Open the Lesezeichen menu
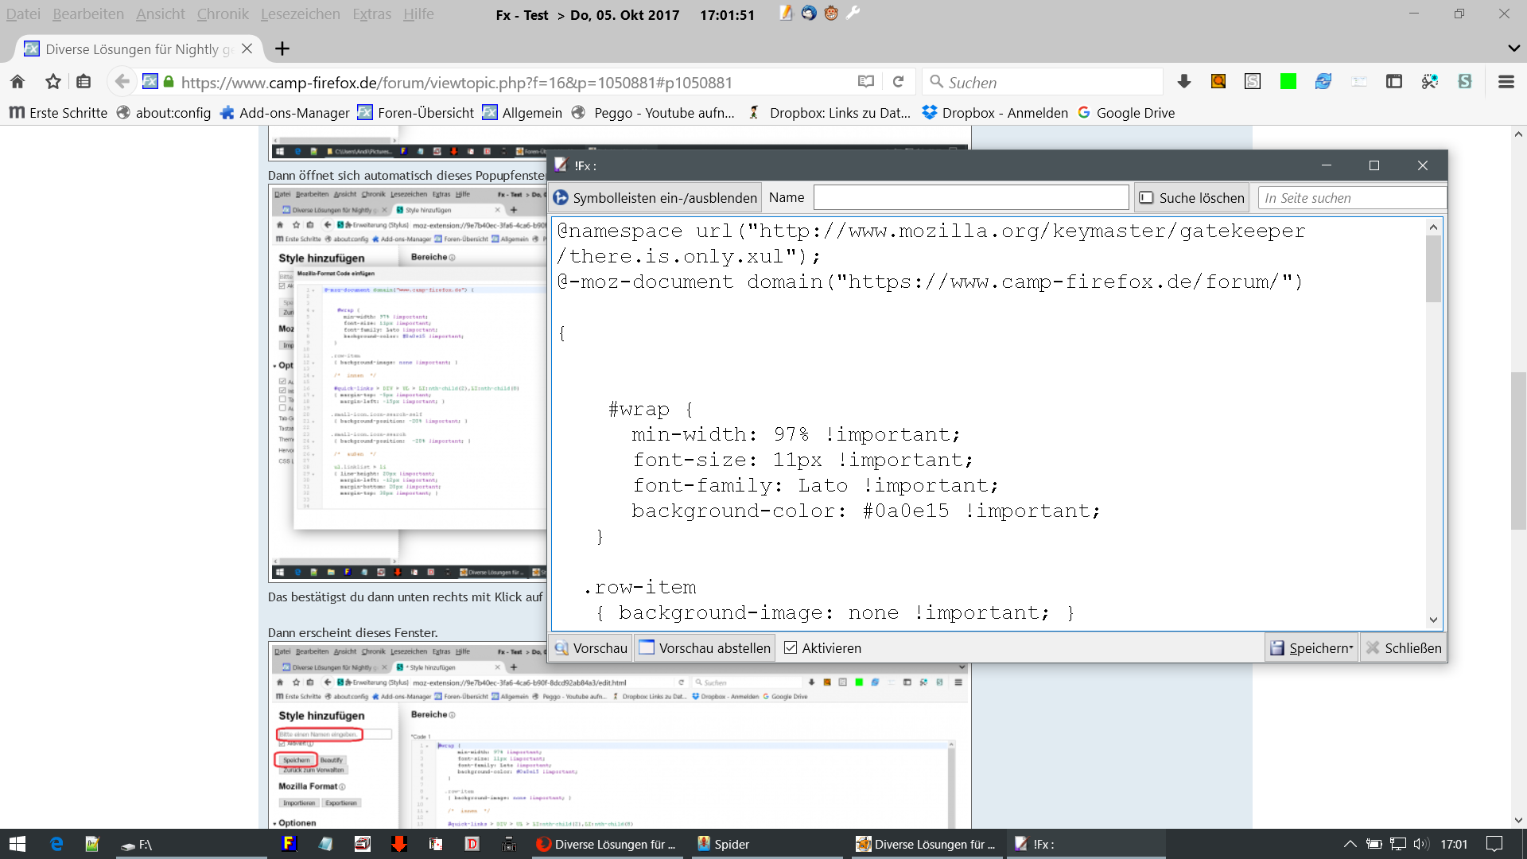The height and width of the screenshot is (859, 1527). click(300, 14)
